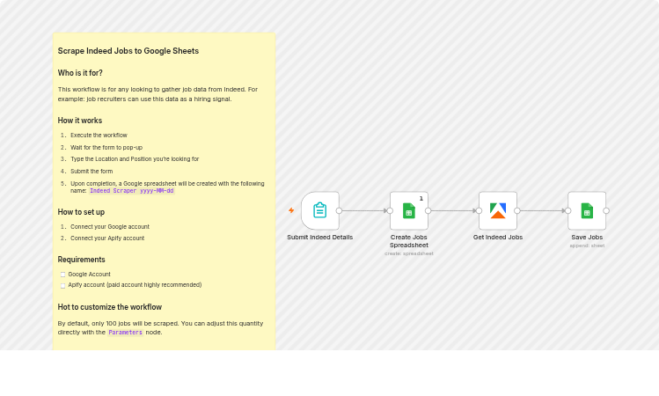The height and width of the screenshot is (396, 659).
Task: Click output connector of Submit Indeed Details
Action: (x=339, y=210)
